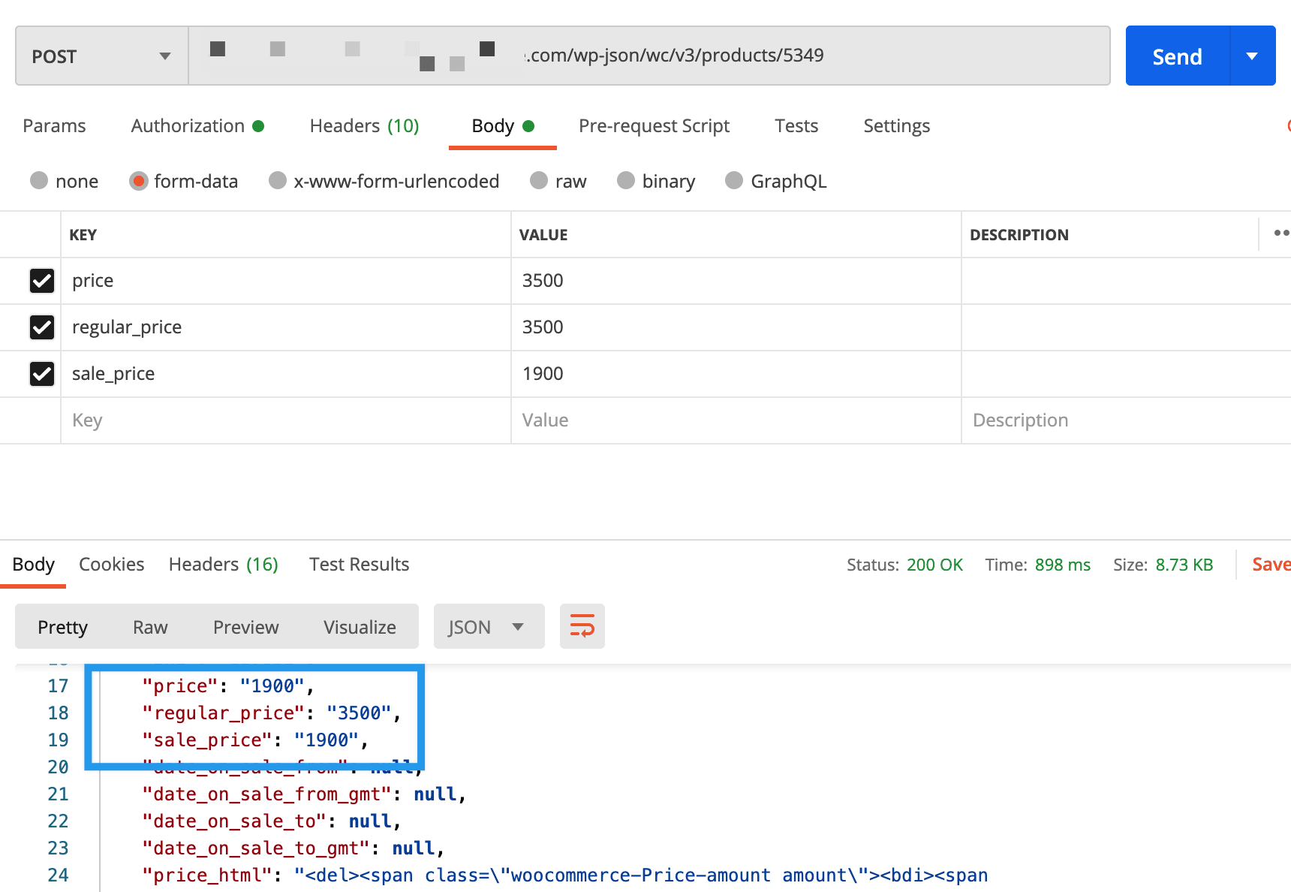Switch to Preview response view
1291x892 pixels.
(x=245, y=627)
